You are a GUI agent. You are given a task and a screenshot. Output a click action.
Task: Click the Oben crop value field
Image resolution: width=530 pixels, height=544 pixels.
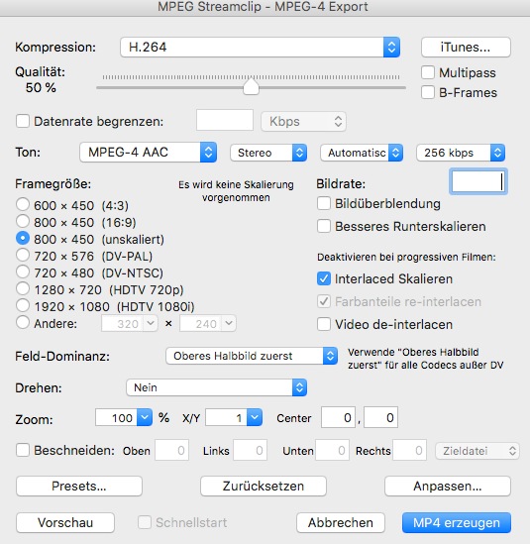(x=171, y=450)
